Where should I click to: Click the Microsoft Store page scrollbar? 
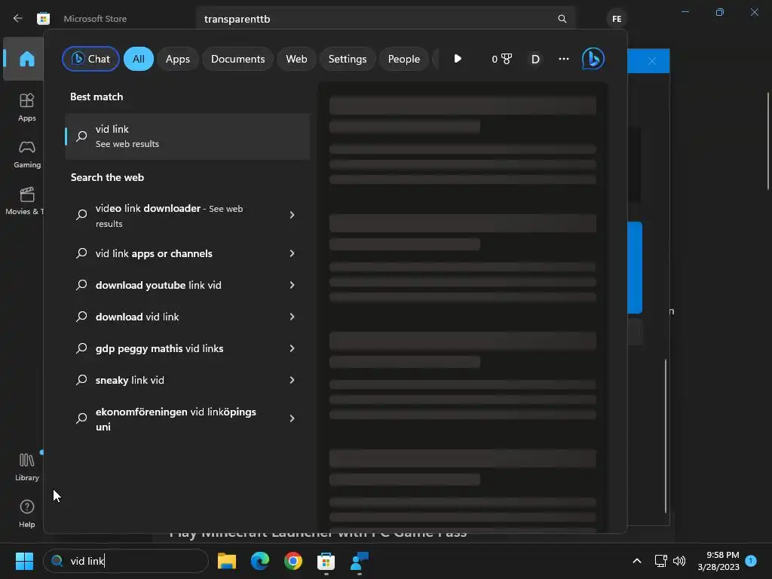coord(768,141)
